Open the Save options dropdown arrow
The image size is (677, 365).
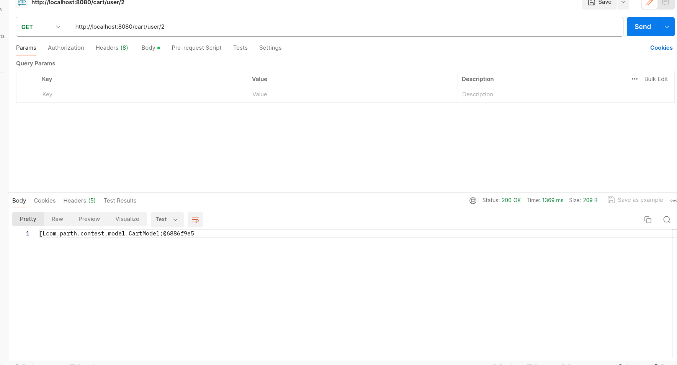623,3
